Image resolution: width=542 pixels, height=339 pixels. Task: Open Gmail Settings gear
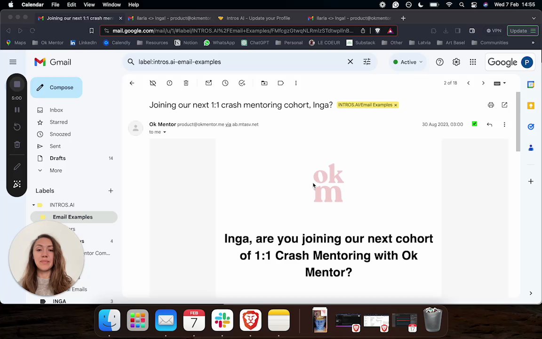[456, 62]
